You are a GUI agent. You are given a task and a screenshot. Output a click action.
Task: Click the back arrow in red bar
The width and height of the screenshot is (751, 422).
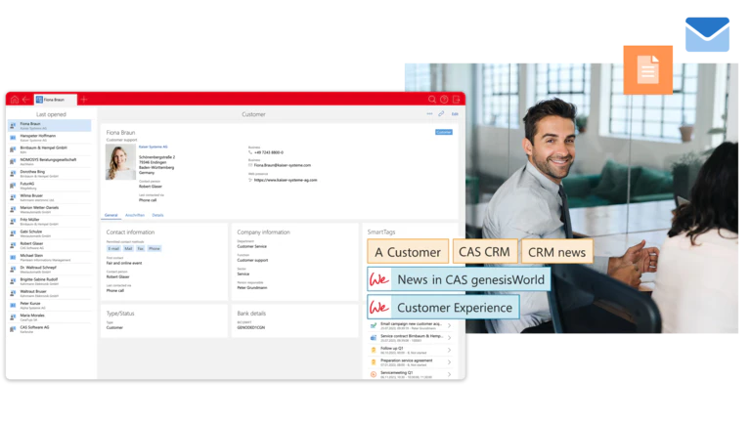pos(25,100)
